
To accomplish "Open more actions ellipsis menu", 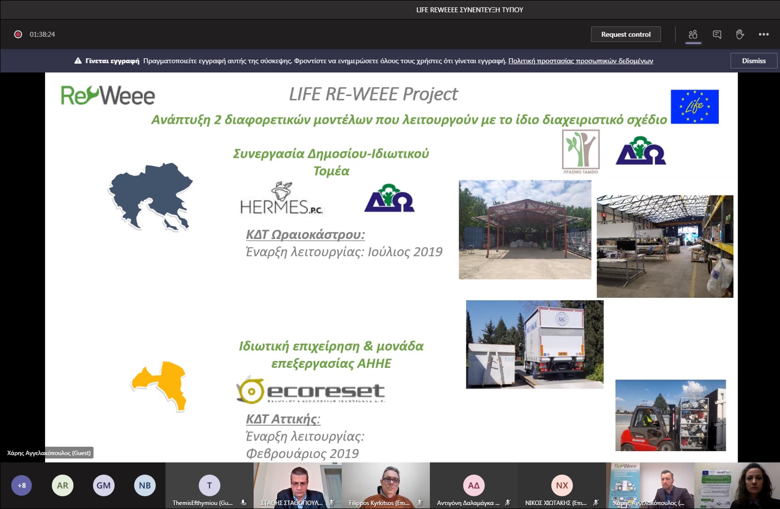I will click(764, 34).
